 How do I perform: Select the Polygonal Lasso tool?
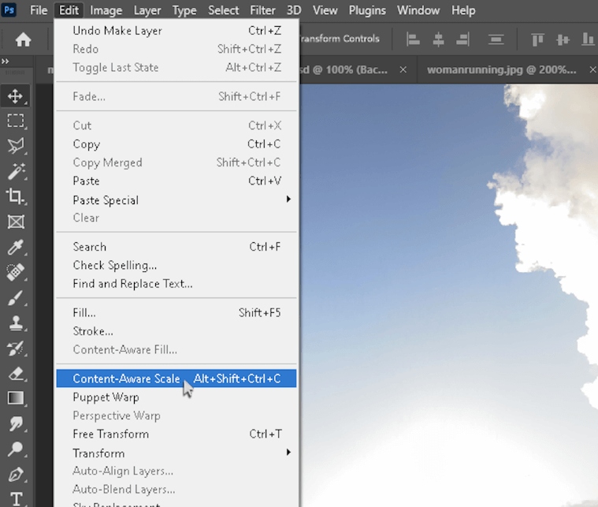click(15, 146)
